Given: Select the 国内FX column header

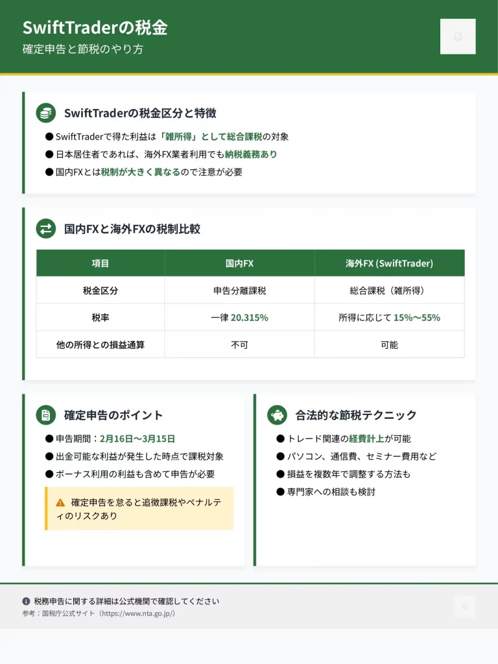Looking at the screenshot, I should (x=239, y=263).
